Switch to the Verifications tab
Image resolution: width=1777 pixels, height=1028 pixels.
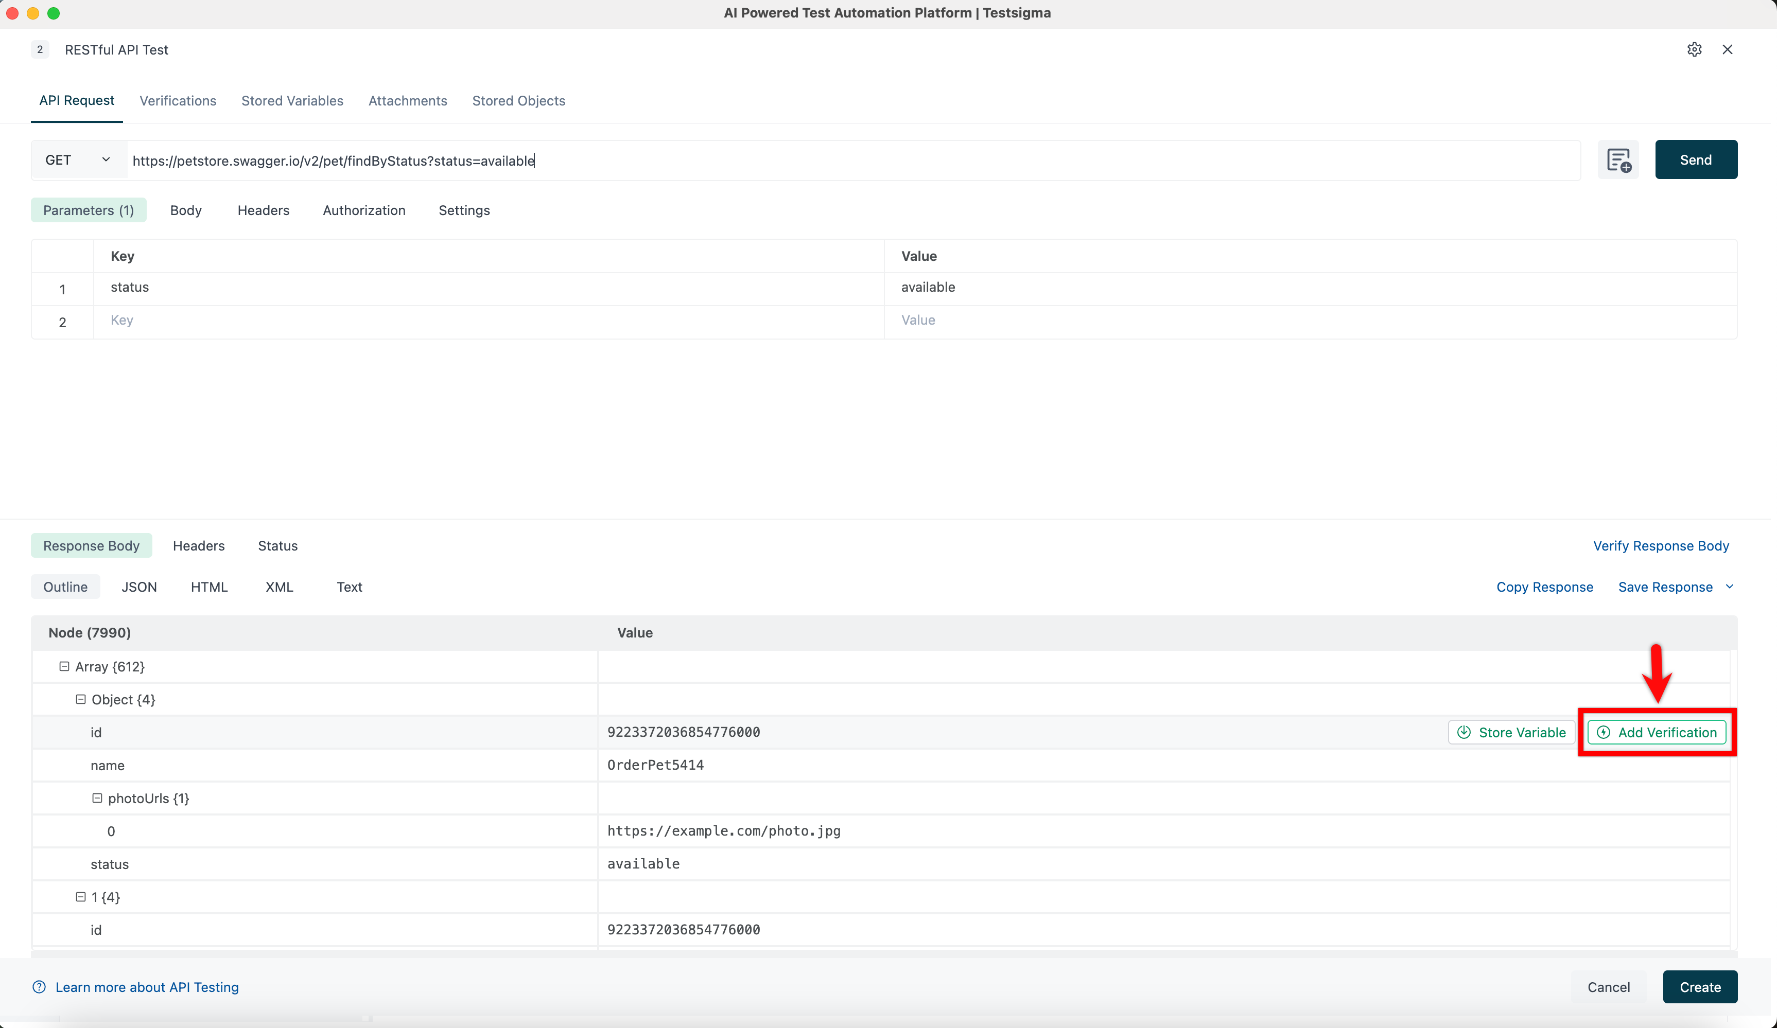[178, 101]
